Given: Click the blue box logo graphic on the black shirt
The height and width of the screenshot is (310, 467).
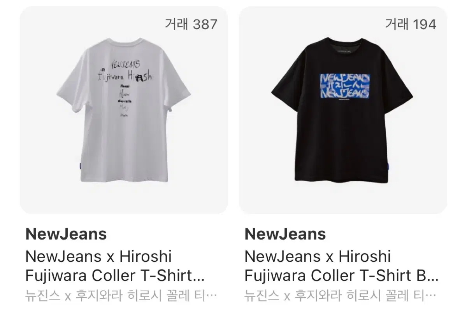Looking at the screenshot, I should [x=344, y=85].
